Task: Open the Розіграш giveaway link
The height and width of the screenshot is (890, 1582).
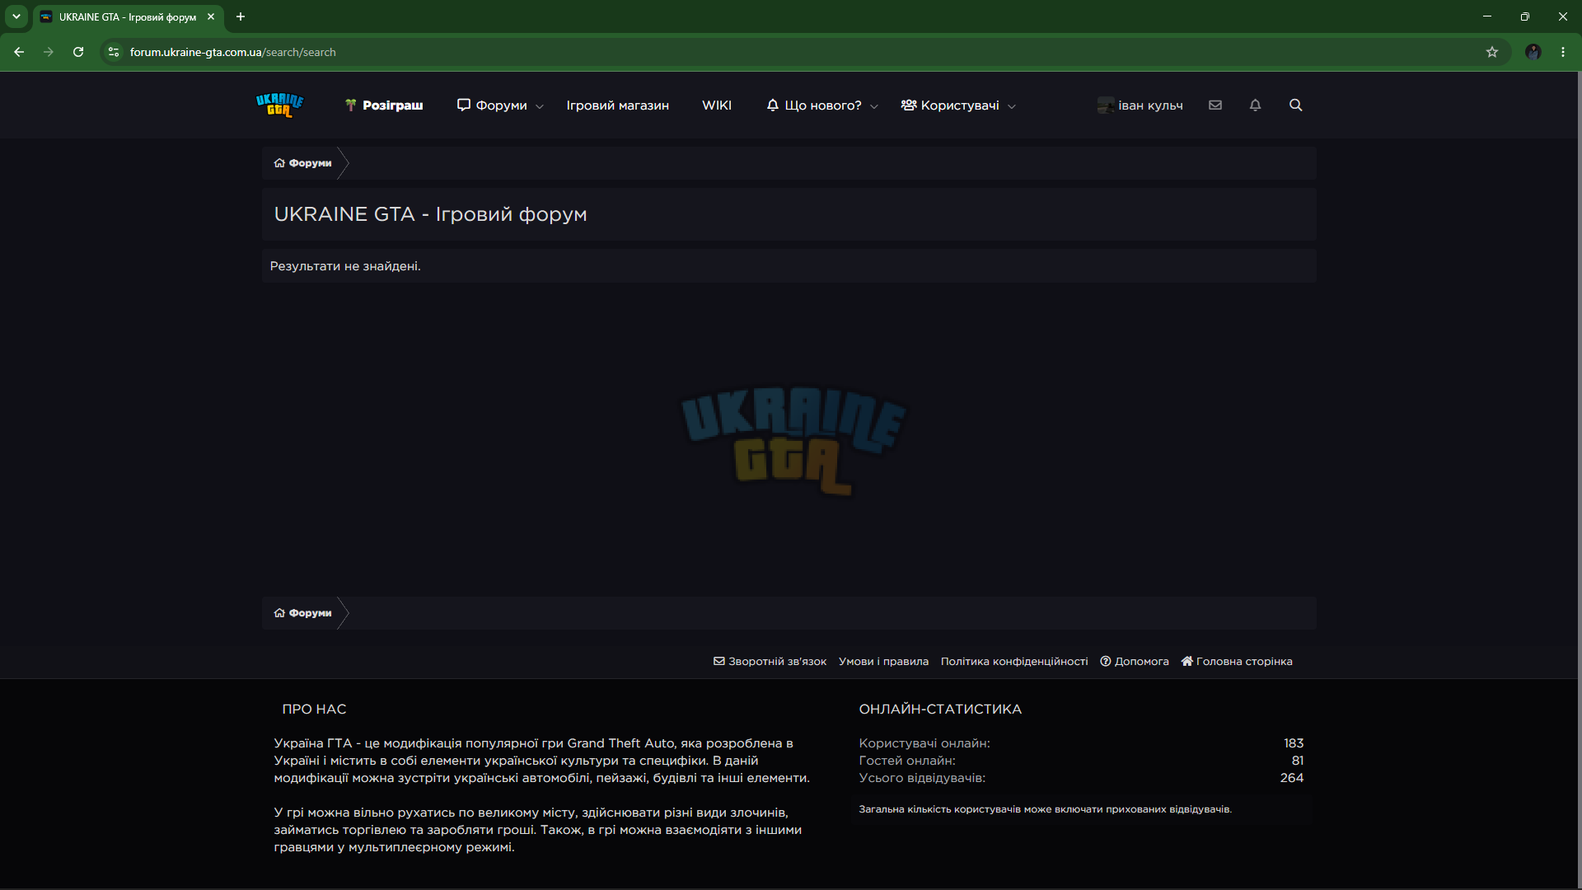Action: (x=384, y=105)
